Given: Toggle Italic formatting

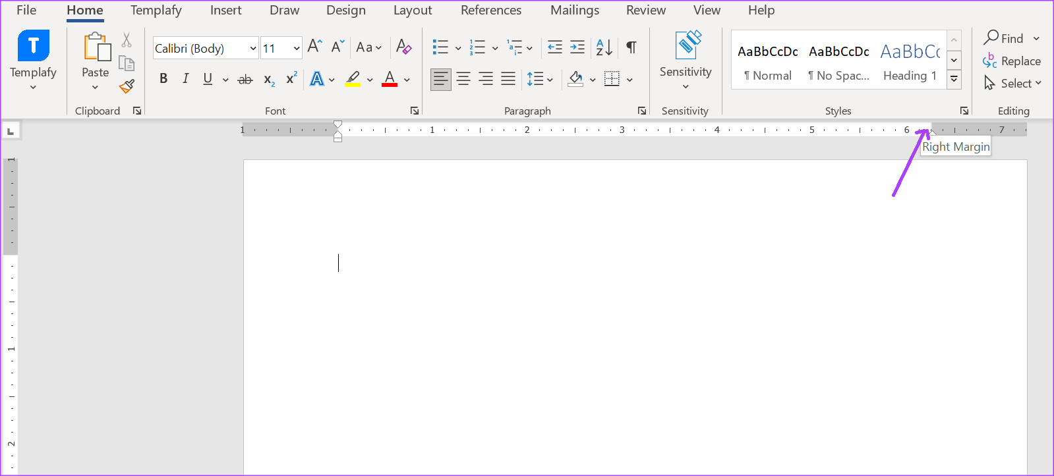Looking at the screenshot, I should click(x=186, y=79).
